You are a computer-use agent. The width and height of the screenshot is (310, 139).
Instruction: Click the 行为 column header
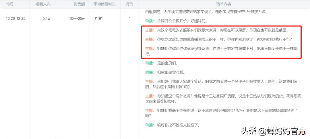click(x=129, y=4)
